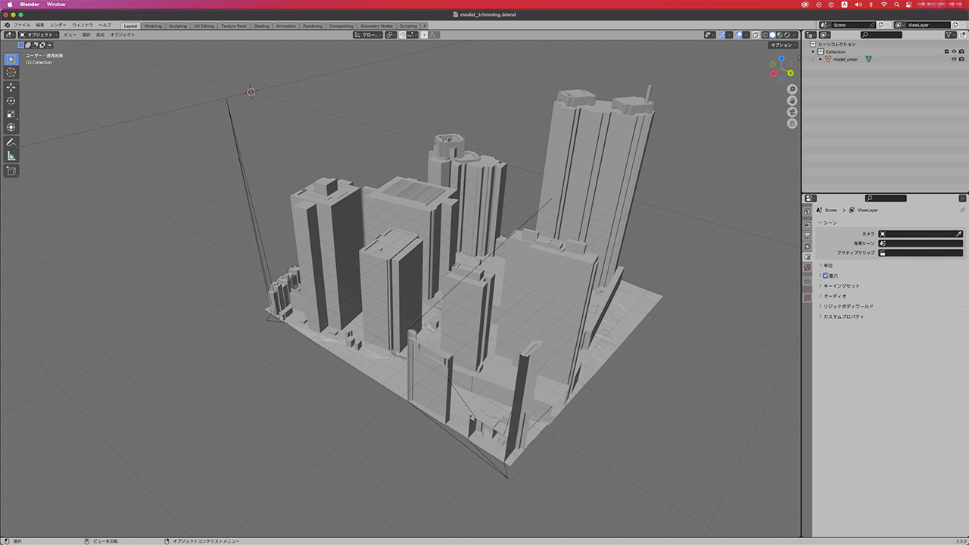Image resolution: width=969 pixels, height=545 pixels.
Task: Switch to the Shading workspace tab
Action: pyautogui.click(x=261, y=26)
